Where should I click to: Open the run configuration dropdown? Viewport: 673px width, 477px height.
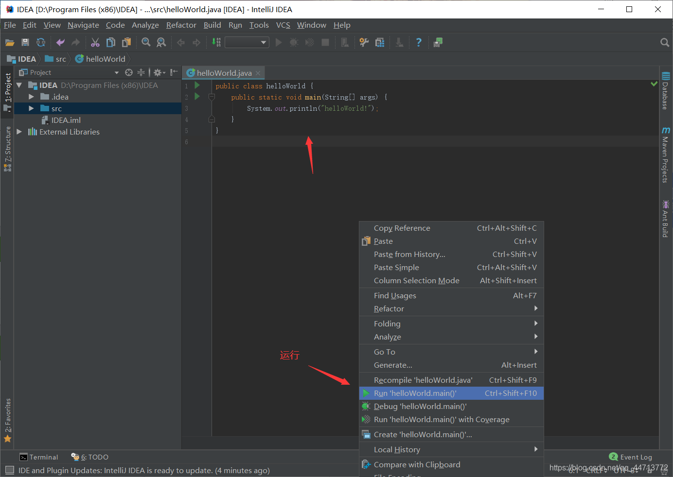click(x=247, y=43)
